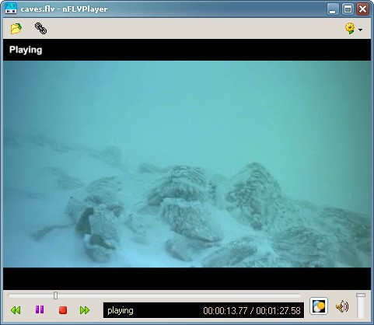Close the nFLVPlayer window

(x=362, y=9)
